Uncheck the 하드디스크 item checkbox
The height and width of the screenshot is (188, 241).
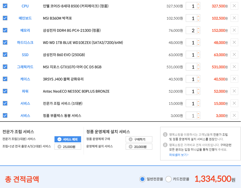5,42
